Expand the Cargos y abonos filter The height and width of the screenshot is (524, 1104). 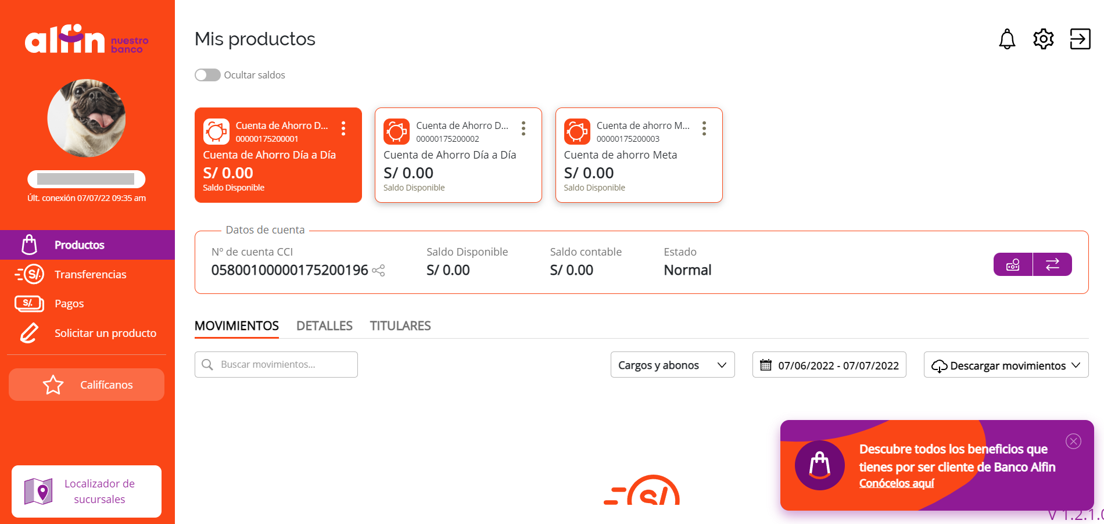click(672, 365)
